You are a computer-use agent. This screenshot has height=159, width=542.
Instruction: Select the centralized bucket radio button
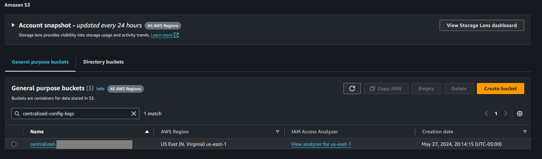14,144
